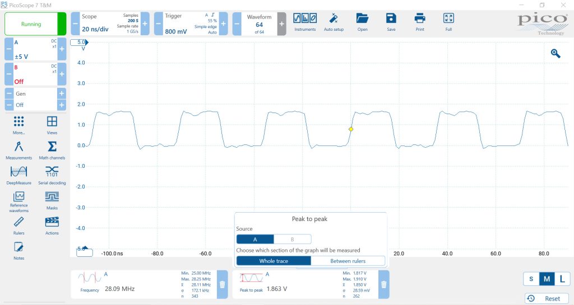574x305 pixels.
Task: Select the S size option
Action: point(530,279)
